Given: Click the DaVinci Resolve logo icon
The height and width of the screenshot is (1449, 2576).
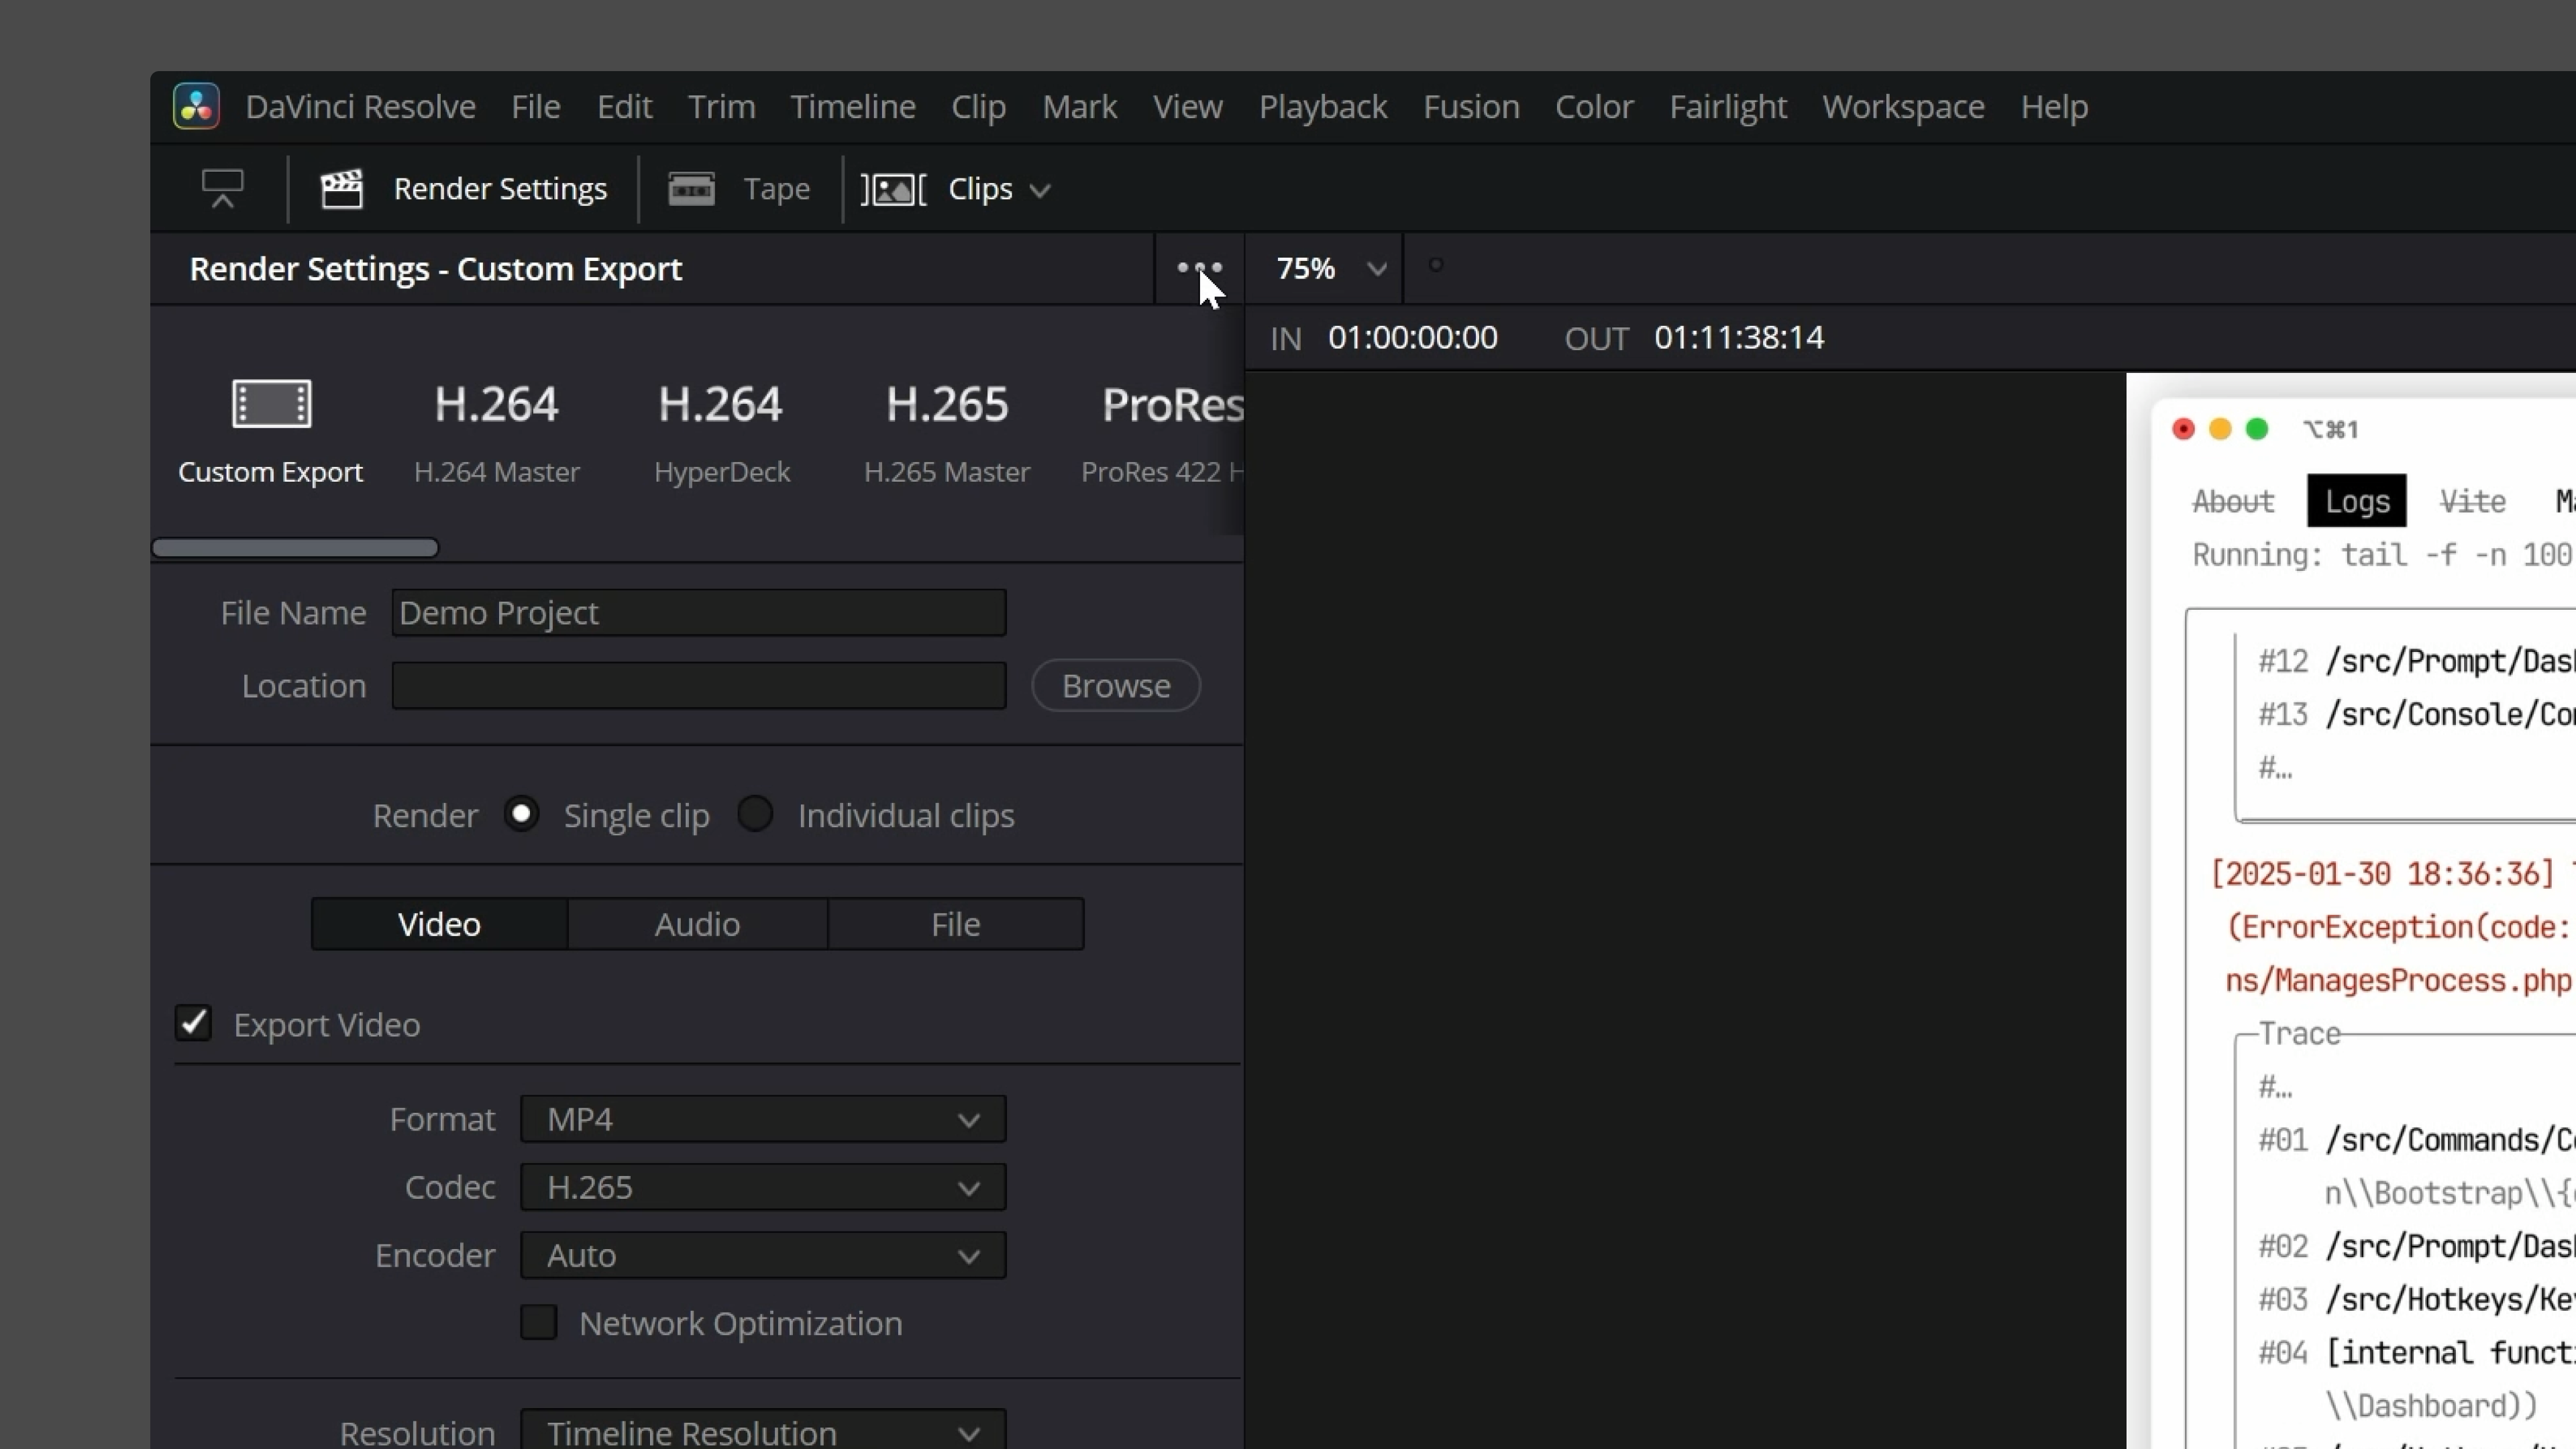Looking at the screenshot, I should 195,106.
